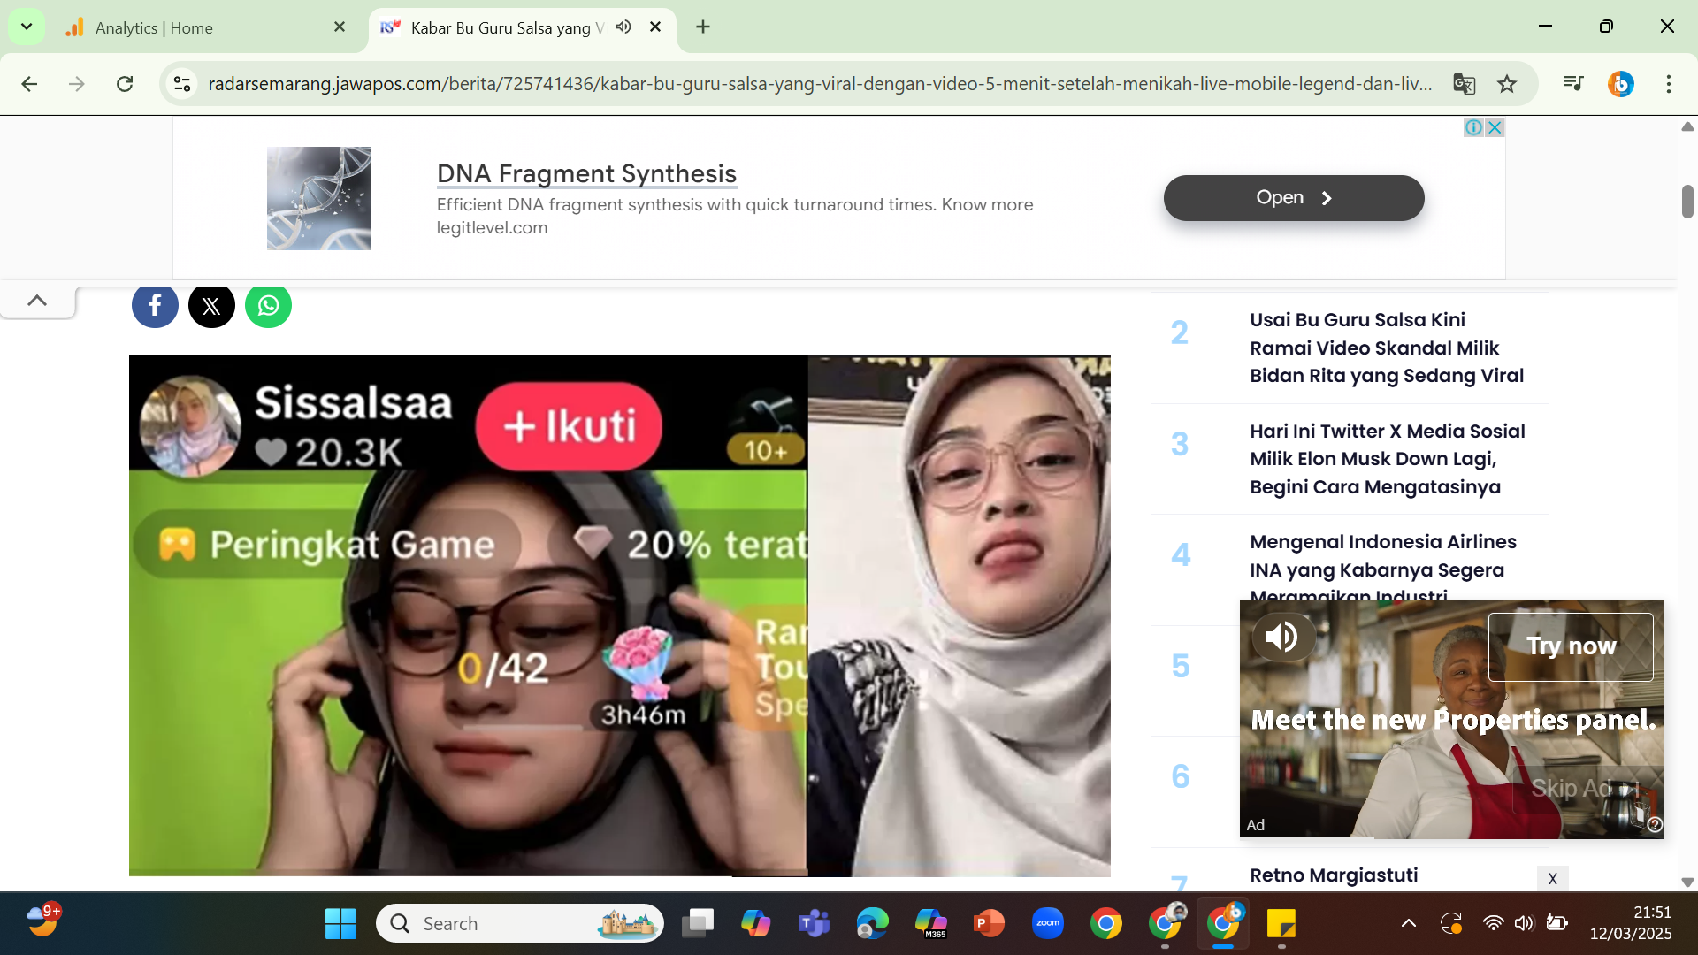Open PowerPoint from taskbar
The height and width of the screenshot is (955, 1698).
tap(990, 923)
